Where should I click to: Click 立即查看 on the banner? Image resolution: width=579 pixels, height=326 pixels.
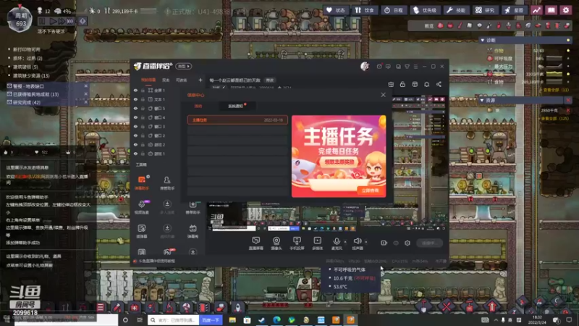pyautogui.click(x=370, y=191)
